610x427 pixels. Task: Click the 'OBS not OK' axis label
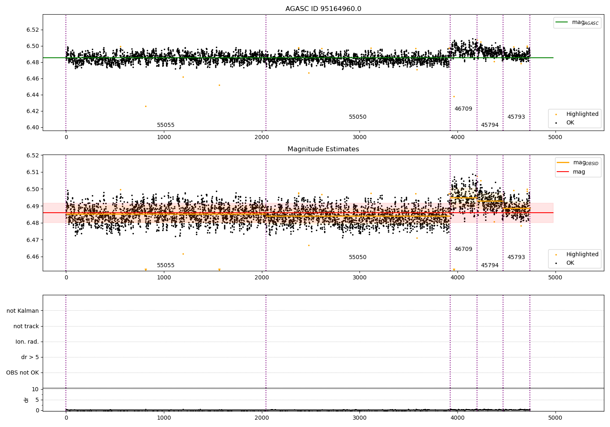(x=23, y=373)
